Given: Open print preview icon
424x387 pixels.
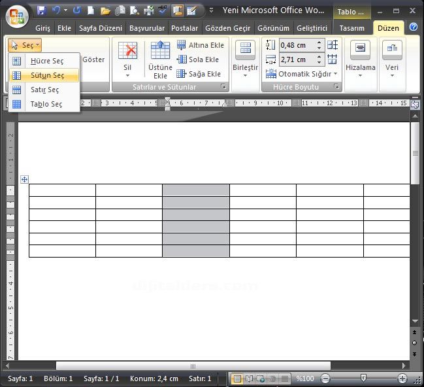Looking at the screenshot, I should [x=135, y=10].
